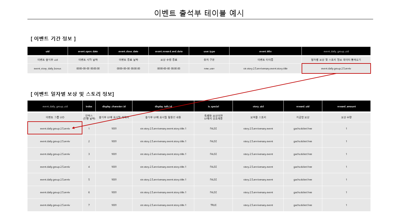Click the red-outlined group uid cell in top table
This screenshot has width=398, height=224.
tap(336, 68)
